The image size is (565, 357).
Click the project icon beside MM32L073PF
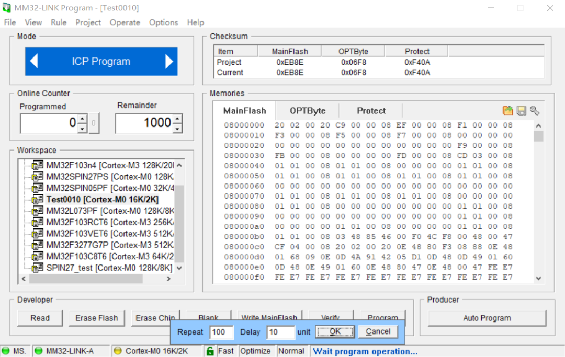click(x=38, y=211)
